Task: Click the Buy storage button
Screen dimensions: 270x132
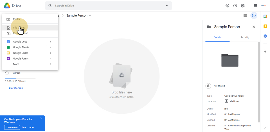Action: [x=16, y=88]
